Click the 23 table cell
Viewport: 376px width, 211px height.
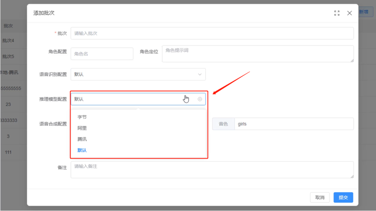coord(8,104)
